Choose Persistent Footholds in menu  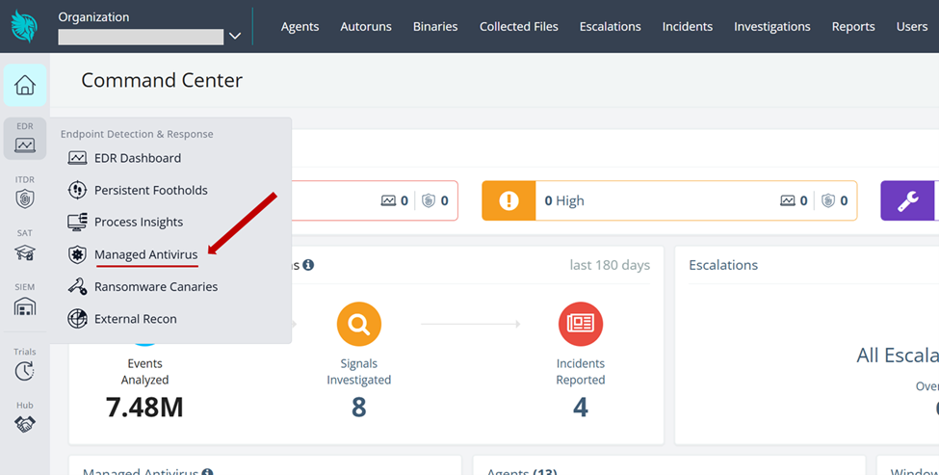[x=150, y=190]
